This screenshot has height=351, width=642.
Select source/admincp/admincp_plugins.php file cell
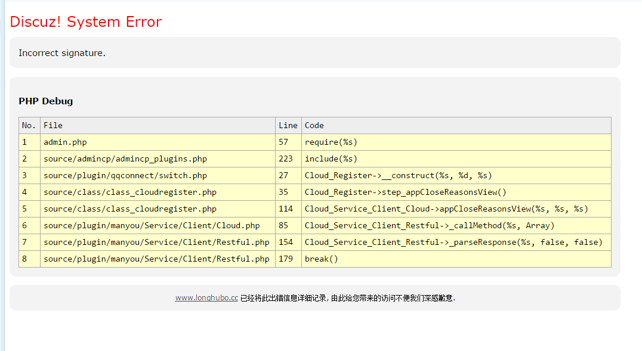click(158, 159)
